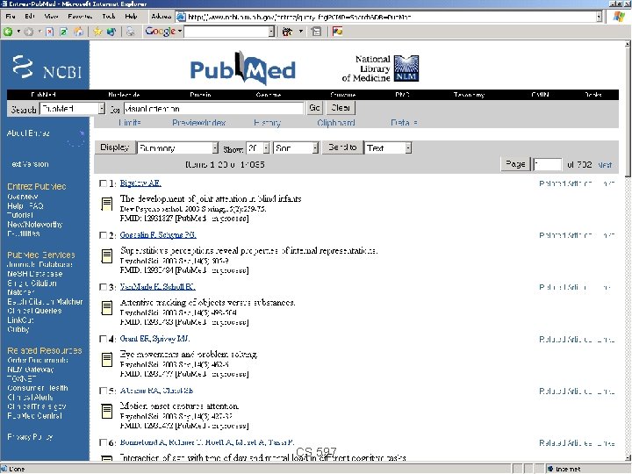Check the box for result 5
This screenshot has height=474, width=632.
pyautogui.click(x=103, y=391)
